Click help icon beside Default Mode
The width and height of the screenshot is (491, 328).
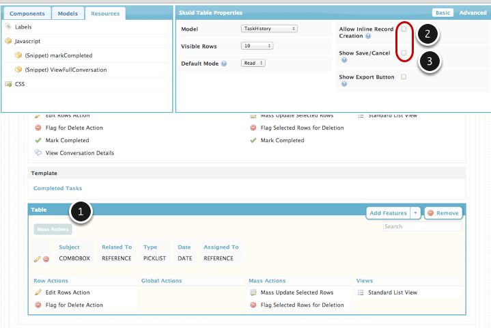(224, 64)
